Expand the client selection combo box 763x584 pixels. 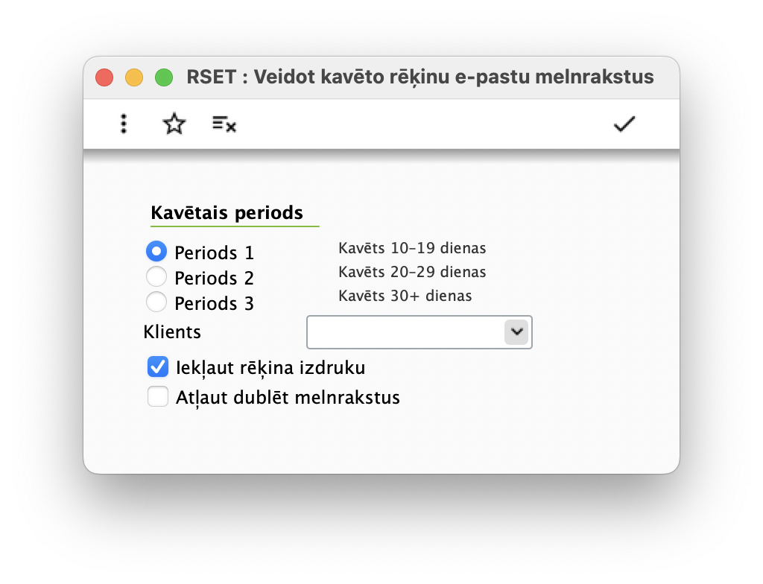point(419,331)
